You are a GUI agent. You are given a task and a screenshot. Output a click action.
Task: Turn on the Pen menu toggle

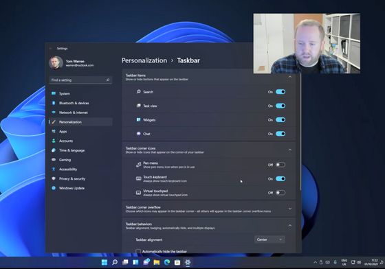point(280,165)
